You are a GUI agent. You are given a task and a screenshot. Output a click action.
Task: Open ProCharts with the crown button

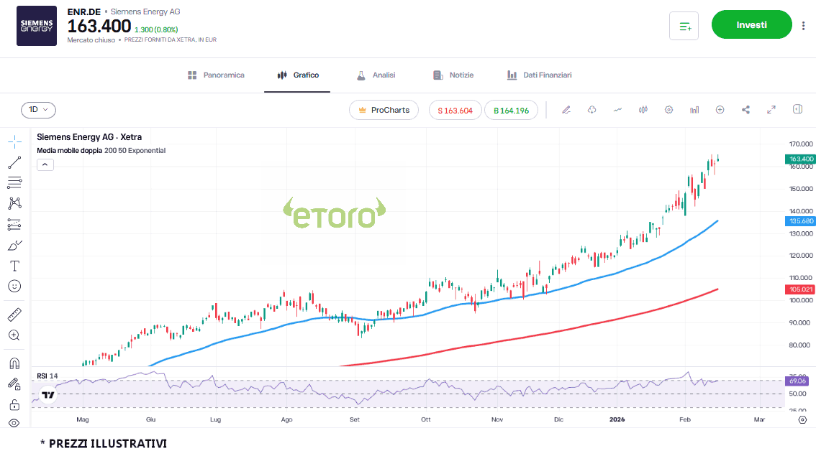coord(384,110)
